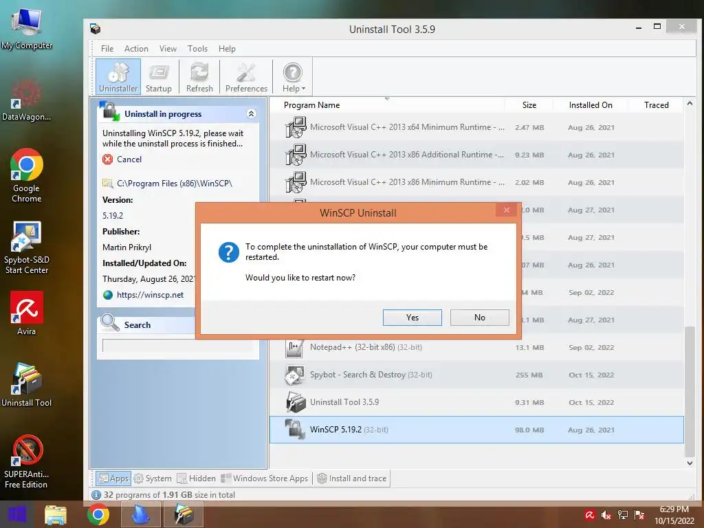Open Spybot-S&D Start Center shortcut

coord(27,247)
